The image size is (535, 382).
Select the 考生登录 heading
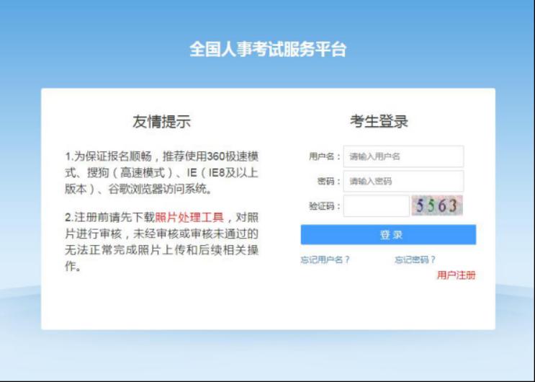379,122
